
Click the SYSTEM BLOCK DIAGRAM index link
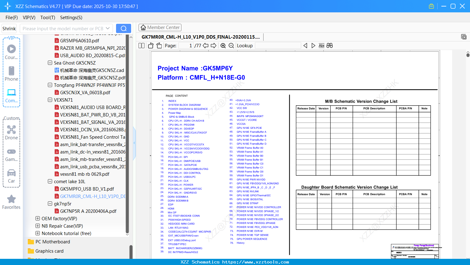pos(184,105)
